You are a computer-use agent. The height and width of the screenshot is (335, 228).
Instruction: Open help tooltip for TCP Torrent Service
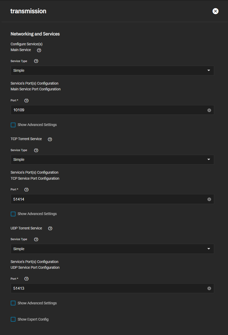tap(50, 139)
